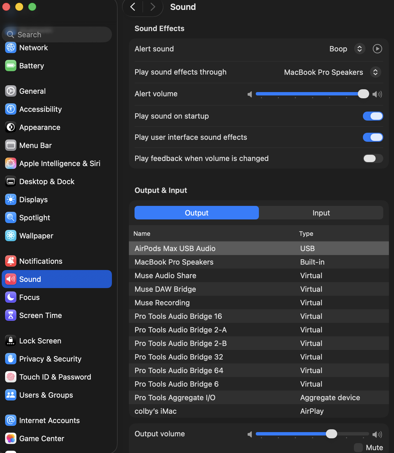This screenshot has height=453, width=394.
Task: Select Pro Tools Audio Bridge 2-B
Action: tap(259, 343)
